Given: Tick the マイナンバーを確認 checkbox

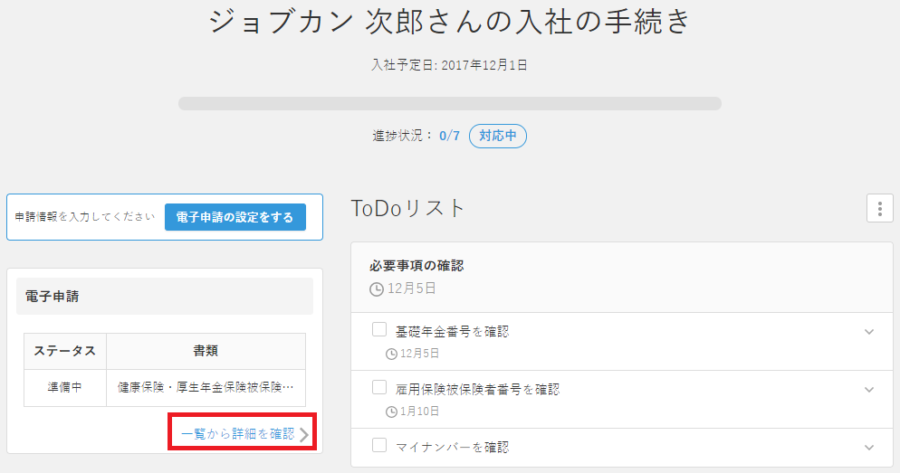Looking at the screenshot, I should [379, 445].
